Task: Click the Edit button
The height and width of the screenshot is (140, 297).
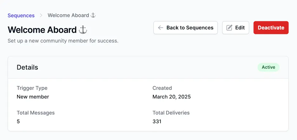Action: pyautogui.click(x=235, y=28)
